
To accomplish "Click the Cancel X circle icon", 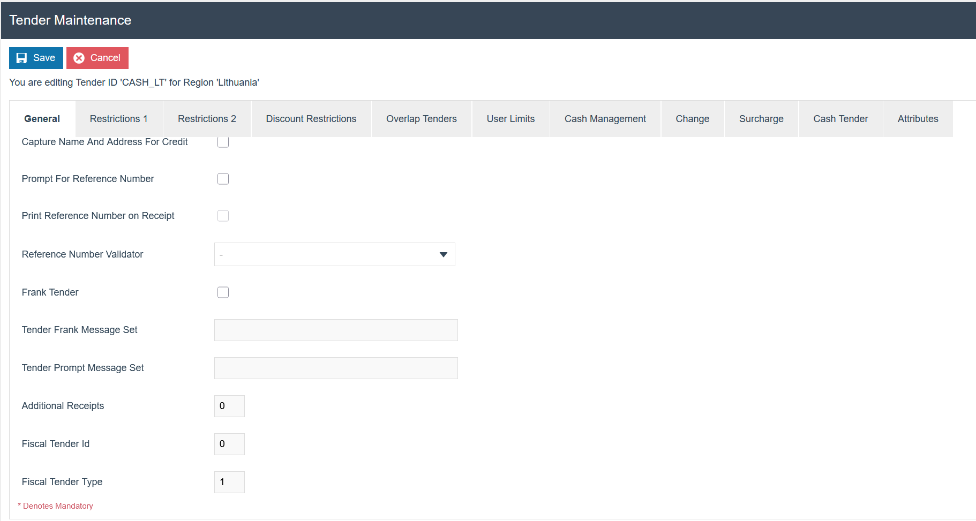I will [x=79, y=58].
